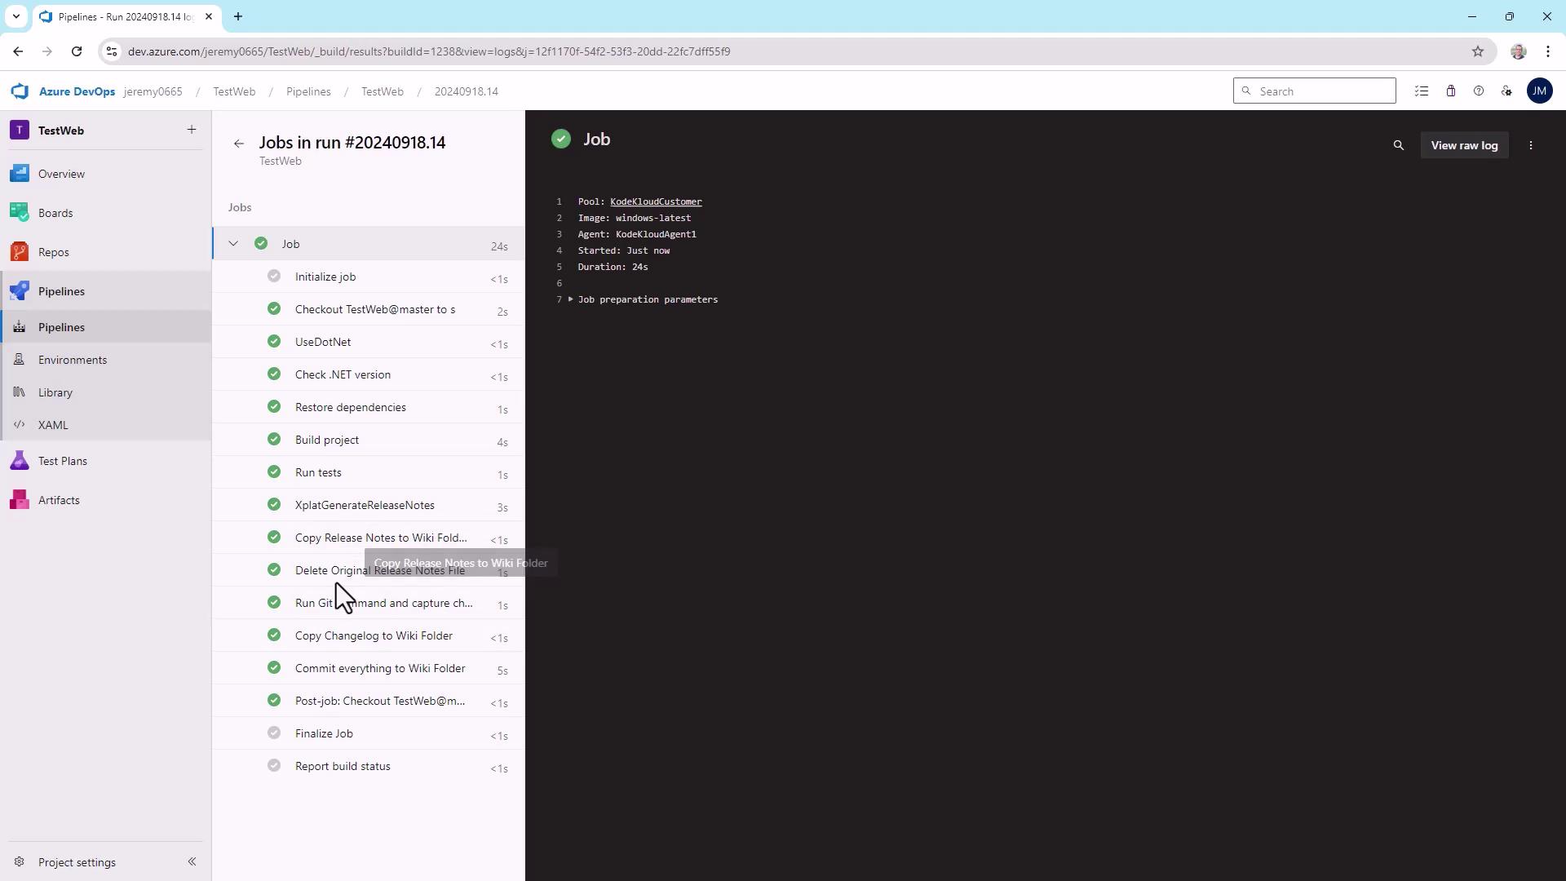Open the help question mark icon
This screenshot has height=881, width=1566.
point(1478,91)
